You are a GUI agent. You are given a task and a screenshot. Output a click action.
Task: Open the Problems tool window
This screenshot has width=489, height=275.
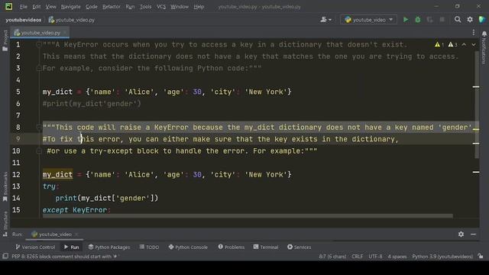[232, 247]
